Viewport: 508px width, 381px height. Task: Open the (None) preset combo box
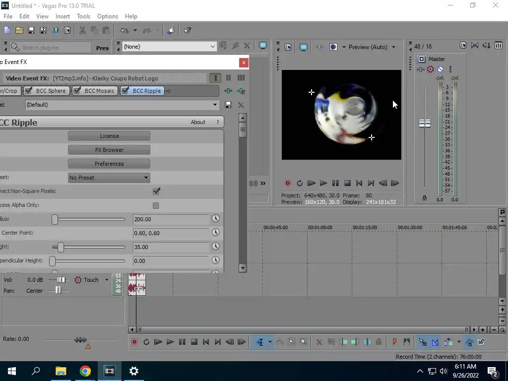pyautogui.click(x=170, y=47)
